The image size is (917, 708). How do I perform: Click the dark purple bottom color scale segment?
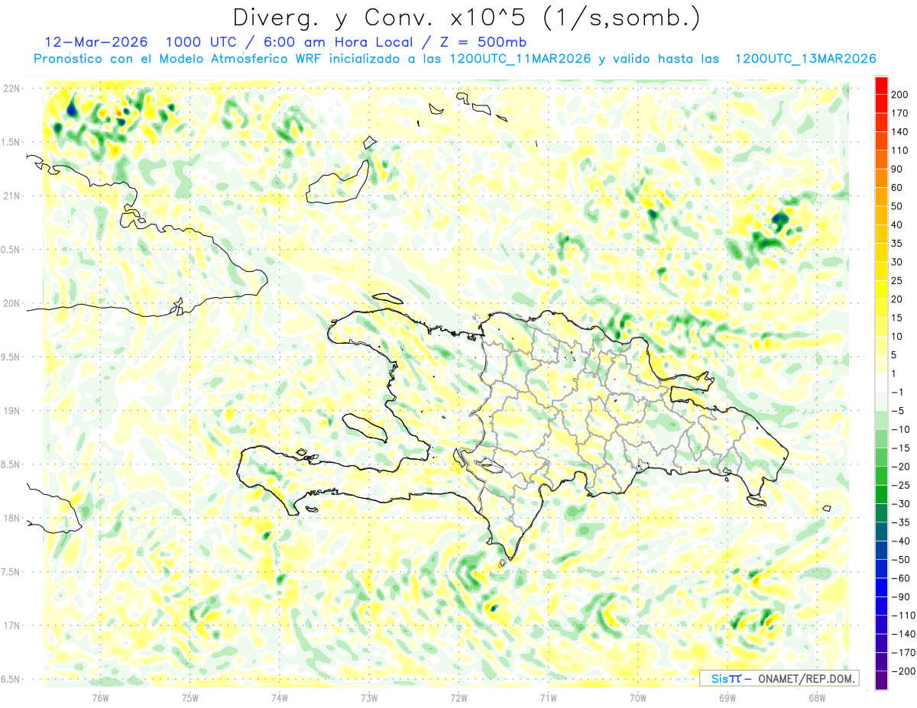pos(881,681)
